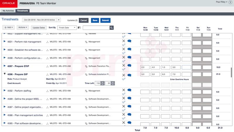Mark 4596 Prepare SIP as complete
The image size is (234, 132).
(123, 79)
